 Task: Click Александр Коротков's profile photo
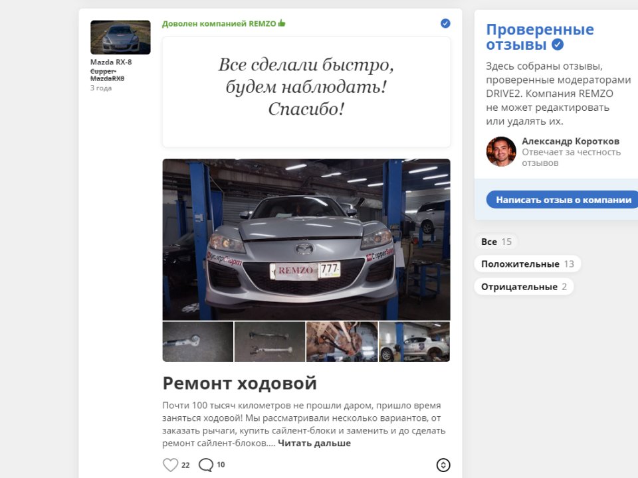[x=501, y=151]
